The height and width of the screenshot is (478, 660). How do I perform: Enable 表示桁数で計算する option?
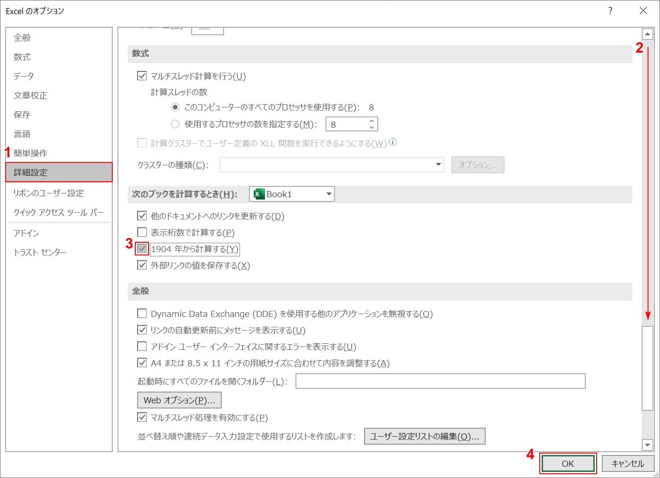click(x=142, y=232)
